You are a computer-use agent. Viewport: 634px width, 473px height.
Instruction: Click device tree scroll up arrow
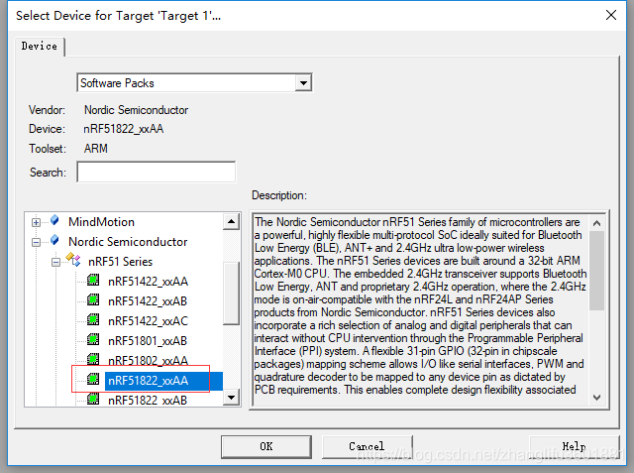coord(231,221)
